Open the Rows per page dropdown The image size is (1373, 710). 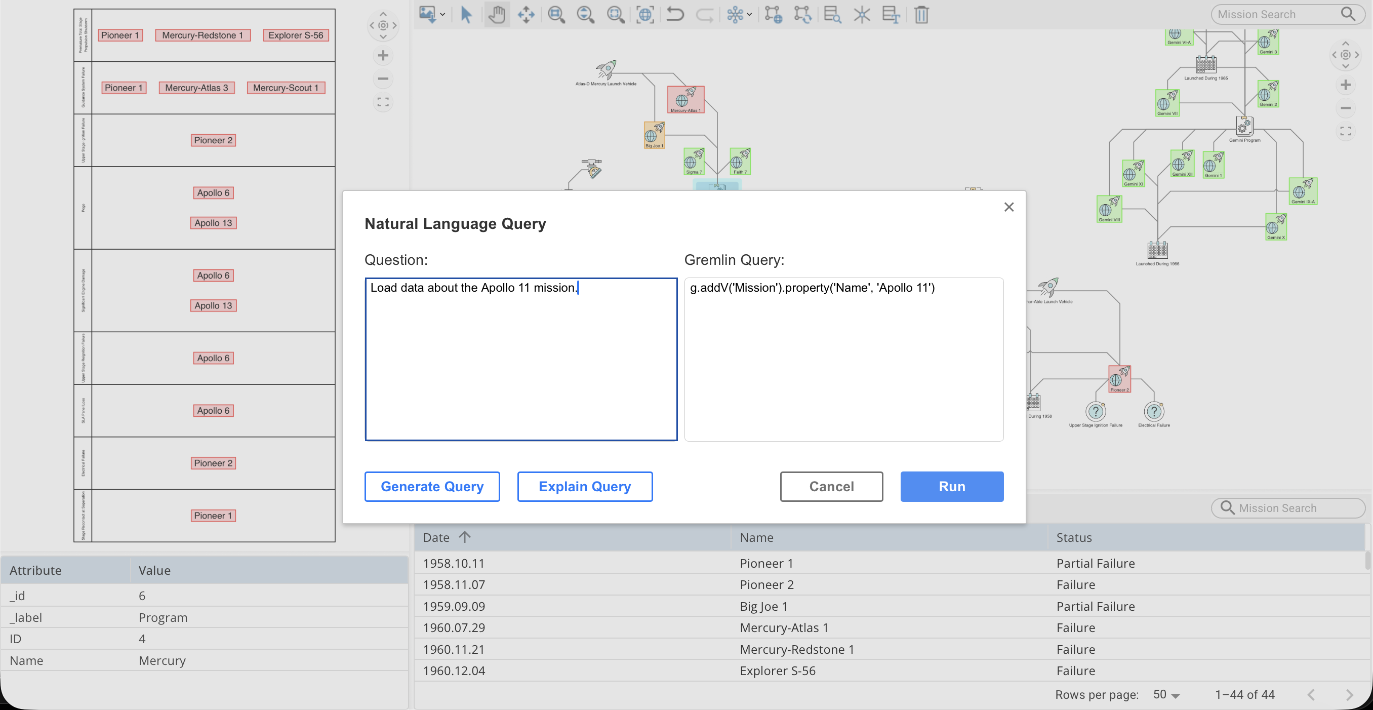tap(1167, 694)
